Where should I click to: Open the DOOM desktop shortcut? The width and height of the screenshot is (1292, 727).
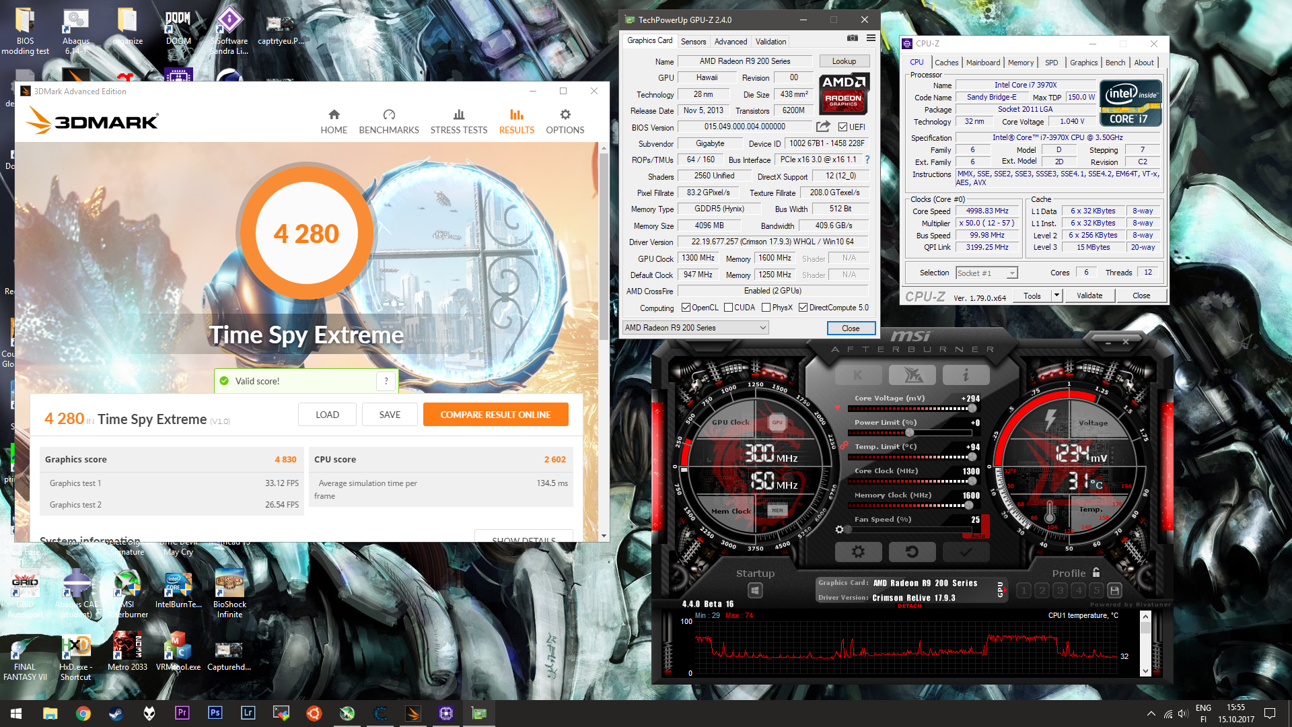tap(178, 27)
